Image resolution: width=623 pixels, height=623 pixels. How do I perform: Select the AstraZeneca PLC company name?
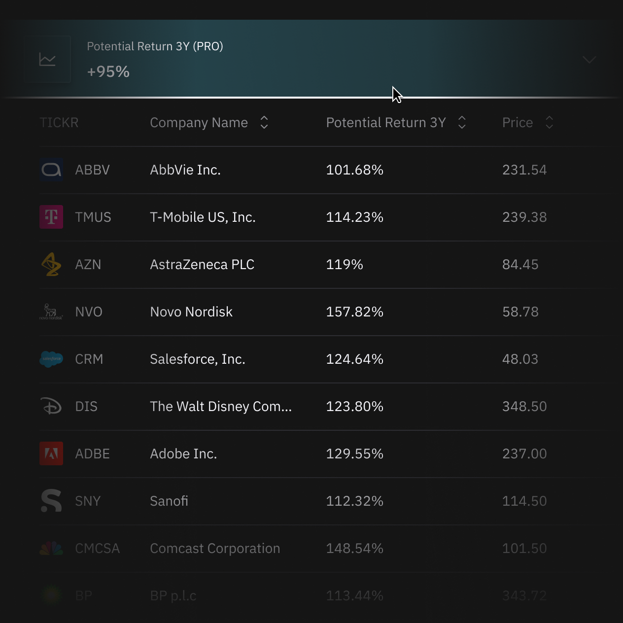(202, 264)
